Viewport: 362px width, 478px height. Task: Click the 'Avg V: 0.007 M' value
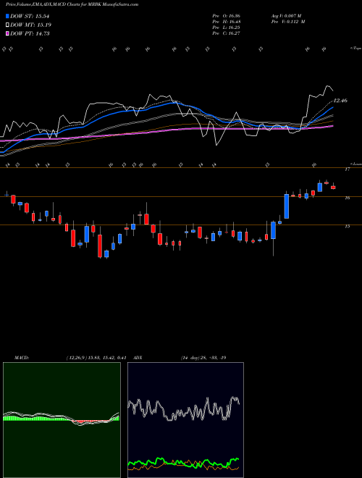[x=286, y=16]
